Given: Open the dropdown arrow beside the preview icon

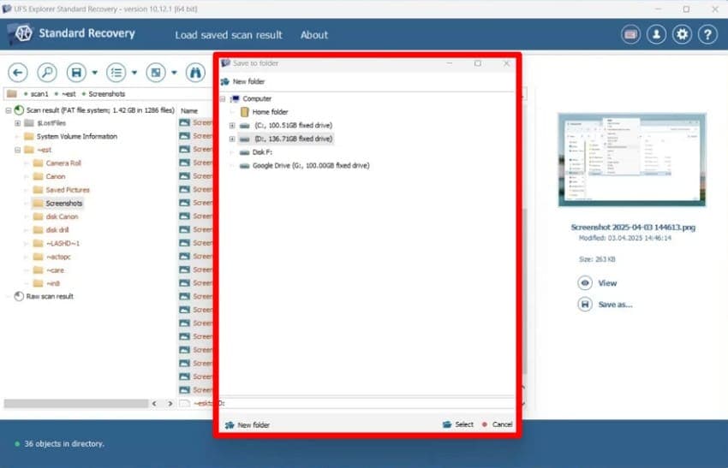Looking at the screenshot, I should [x=174, y=73].
